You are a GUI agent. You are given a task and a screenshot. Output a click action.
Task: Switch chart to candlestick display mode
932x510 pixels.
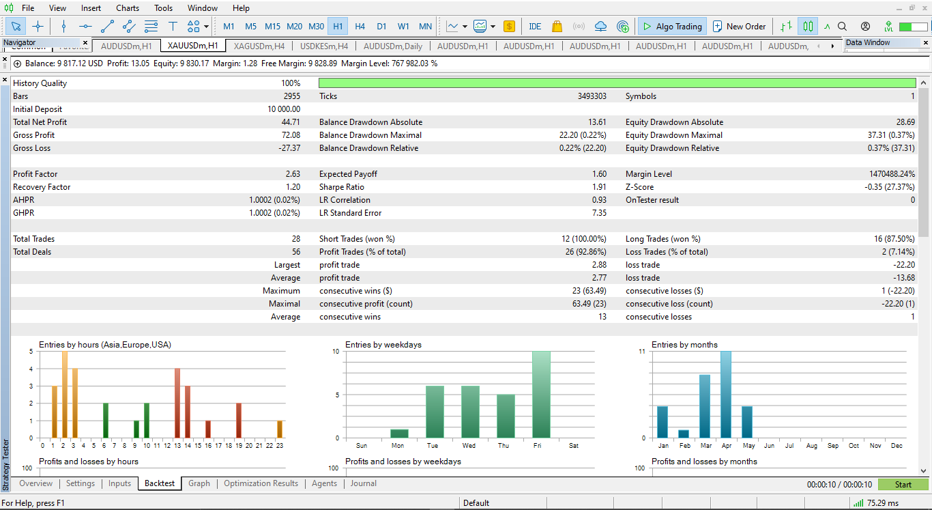(808, 26)
